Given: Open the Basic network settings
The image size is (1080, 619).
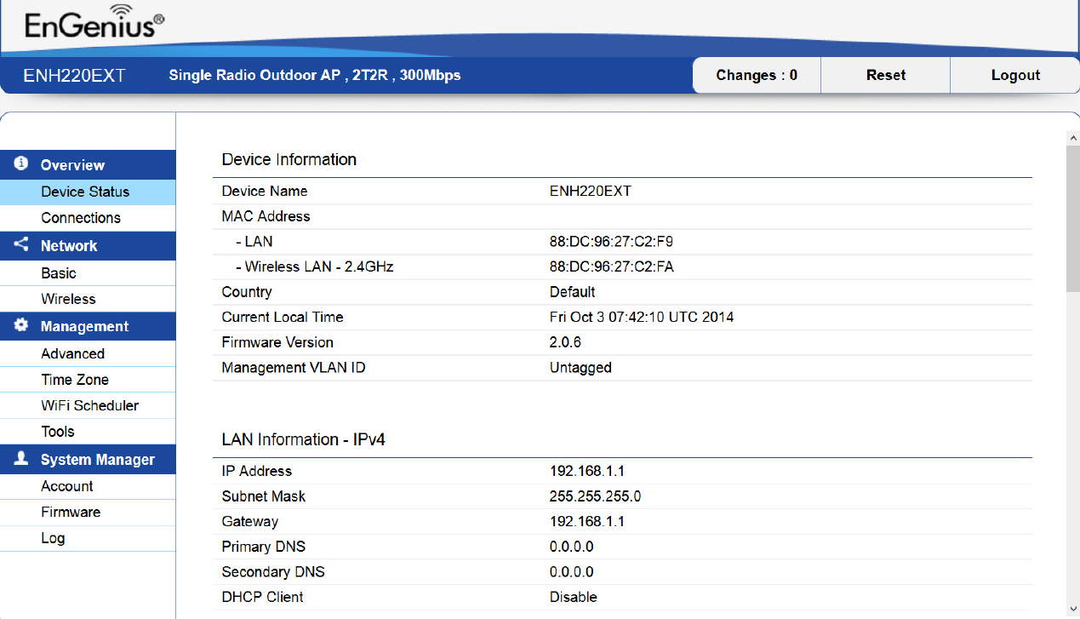Looking at the screenshot, I should click(88, 273).
